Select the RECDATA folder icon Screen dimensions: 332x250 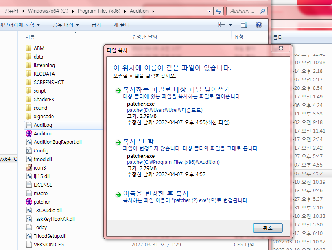[28, 74]
